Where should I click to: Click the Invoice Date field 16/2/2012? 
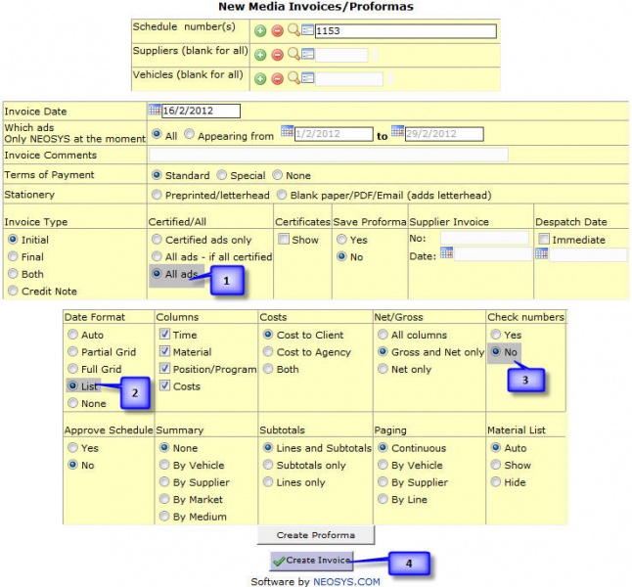click(201, 111)
